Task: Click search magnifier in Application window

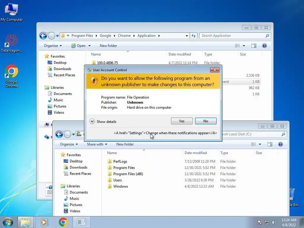Action: 267,36
